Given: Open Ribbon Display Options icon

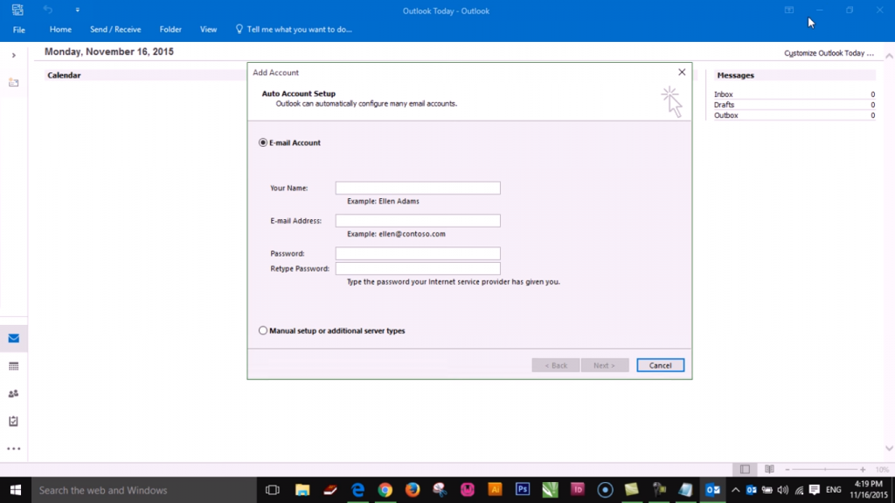Looking at the screenshot, I should tap(789, 10).
